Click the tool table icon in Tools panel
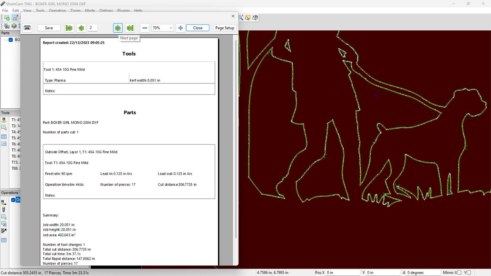The width and height of the screenshot is (491, 276). coord(4,137)
